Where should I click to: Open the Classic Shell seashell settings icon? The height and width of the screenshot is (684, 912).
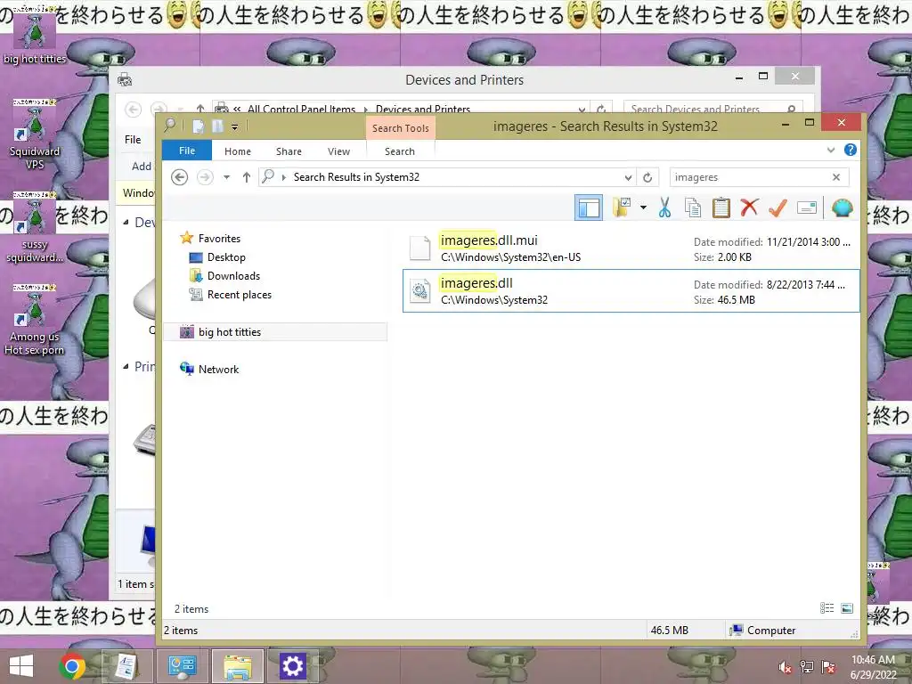843,208
